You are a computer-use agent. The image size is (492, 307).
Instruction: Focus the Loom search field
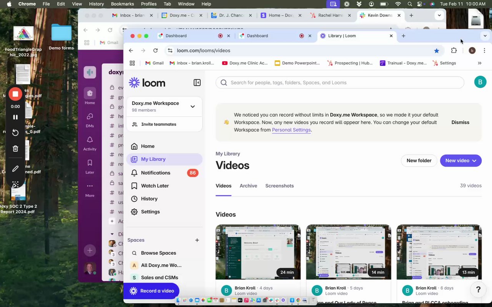[340, 83]
